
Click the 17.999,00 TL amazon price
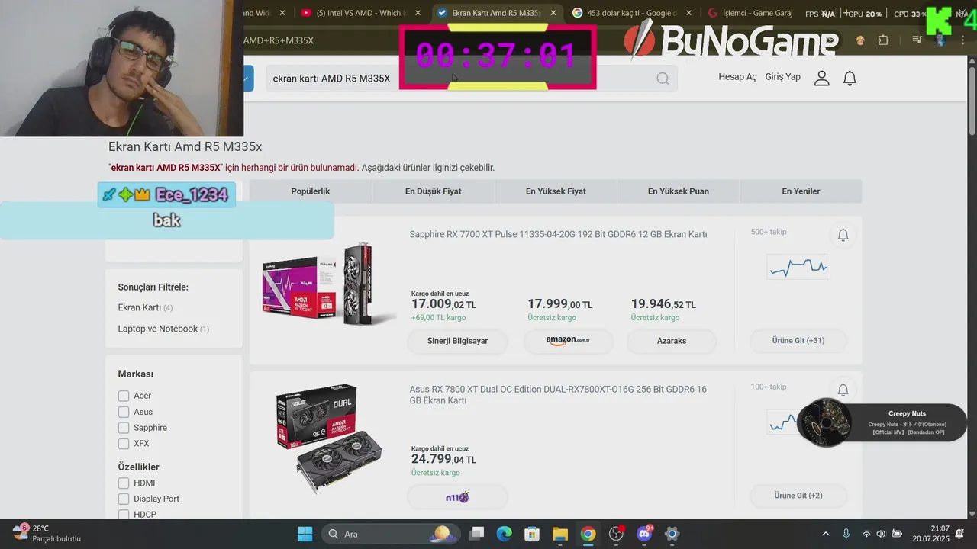(559, 304)
